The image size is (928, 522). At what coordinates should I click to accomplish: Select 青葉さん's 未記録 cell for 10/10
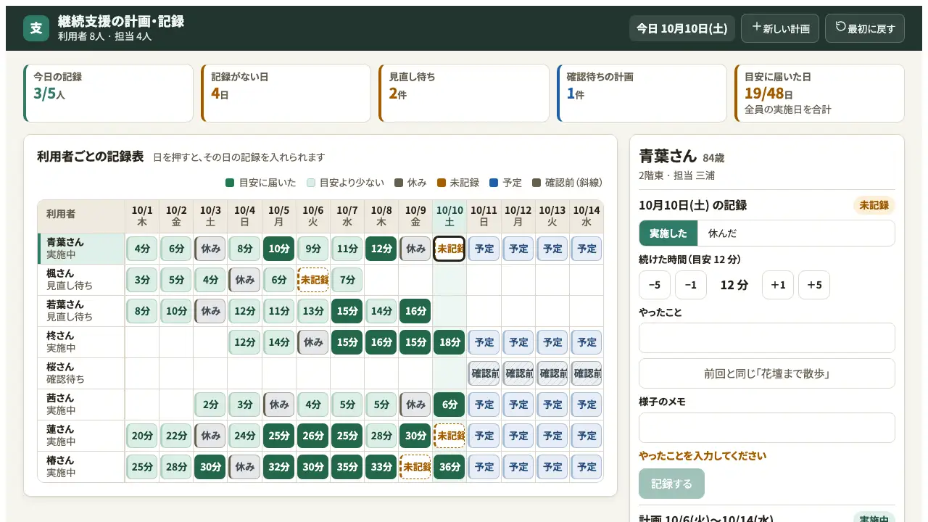[449, 249]
